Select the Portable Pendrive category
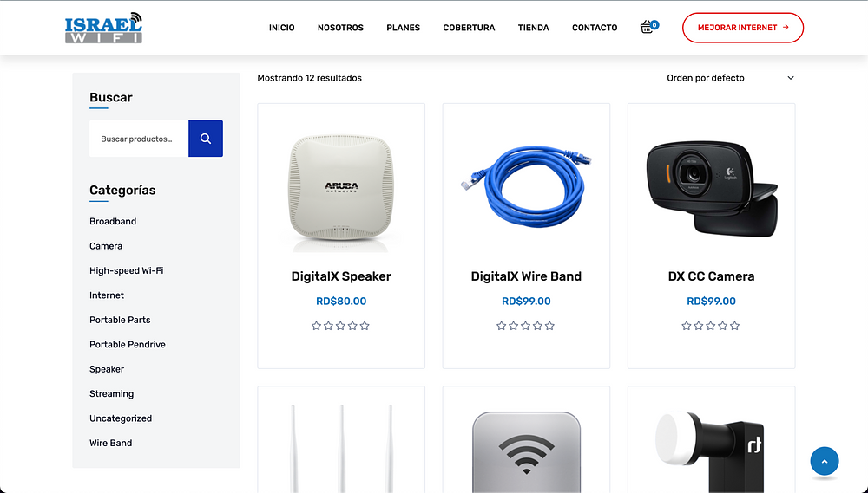The width and height of the screenshot is (868, 493). coord(128,344)
